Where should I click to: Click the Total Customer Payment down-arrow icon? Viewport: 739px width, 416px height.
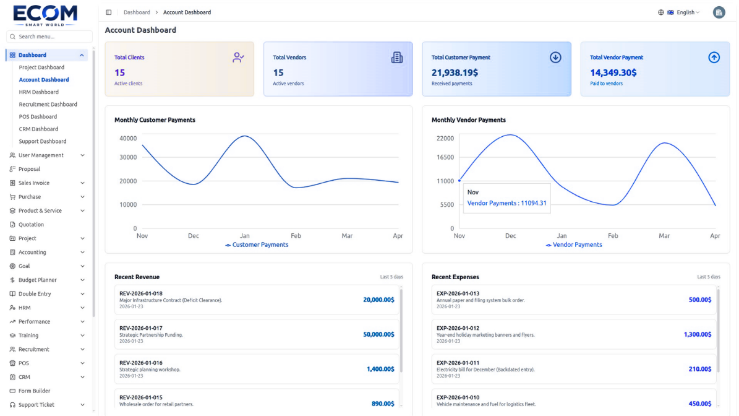pos(555,58)
